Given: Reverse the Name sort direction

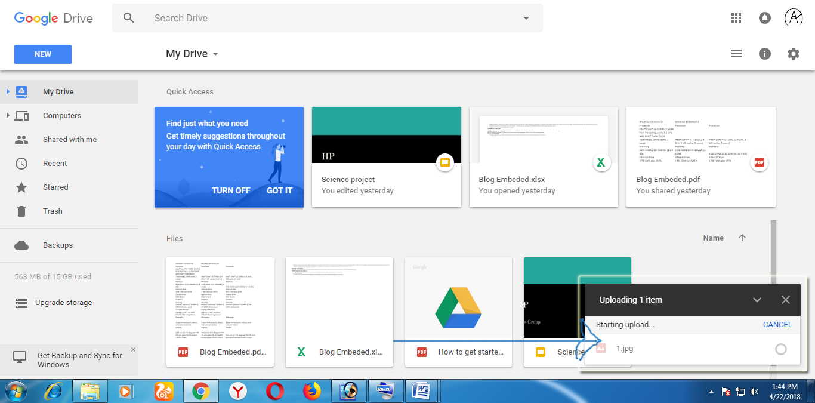Looking at the screenshot, I should tap(742, 238).
